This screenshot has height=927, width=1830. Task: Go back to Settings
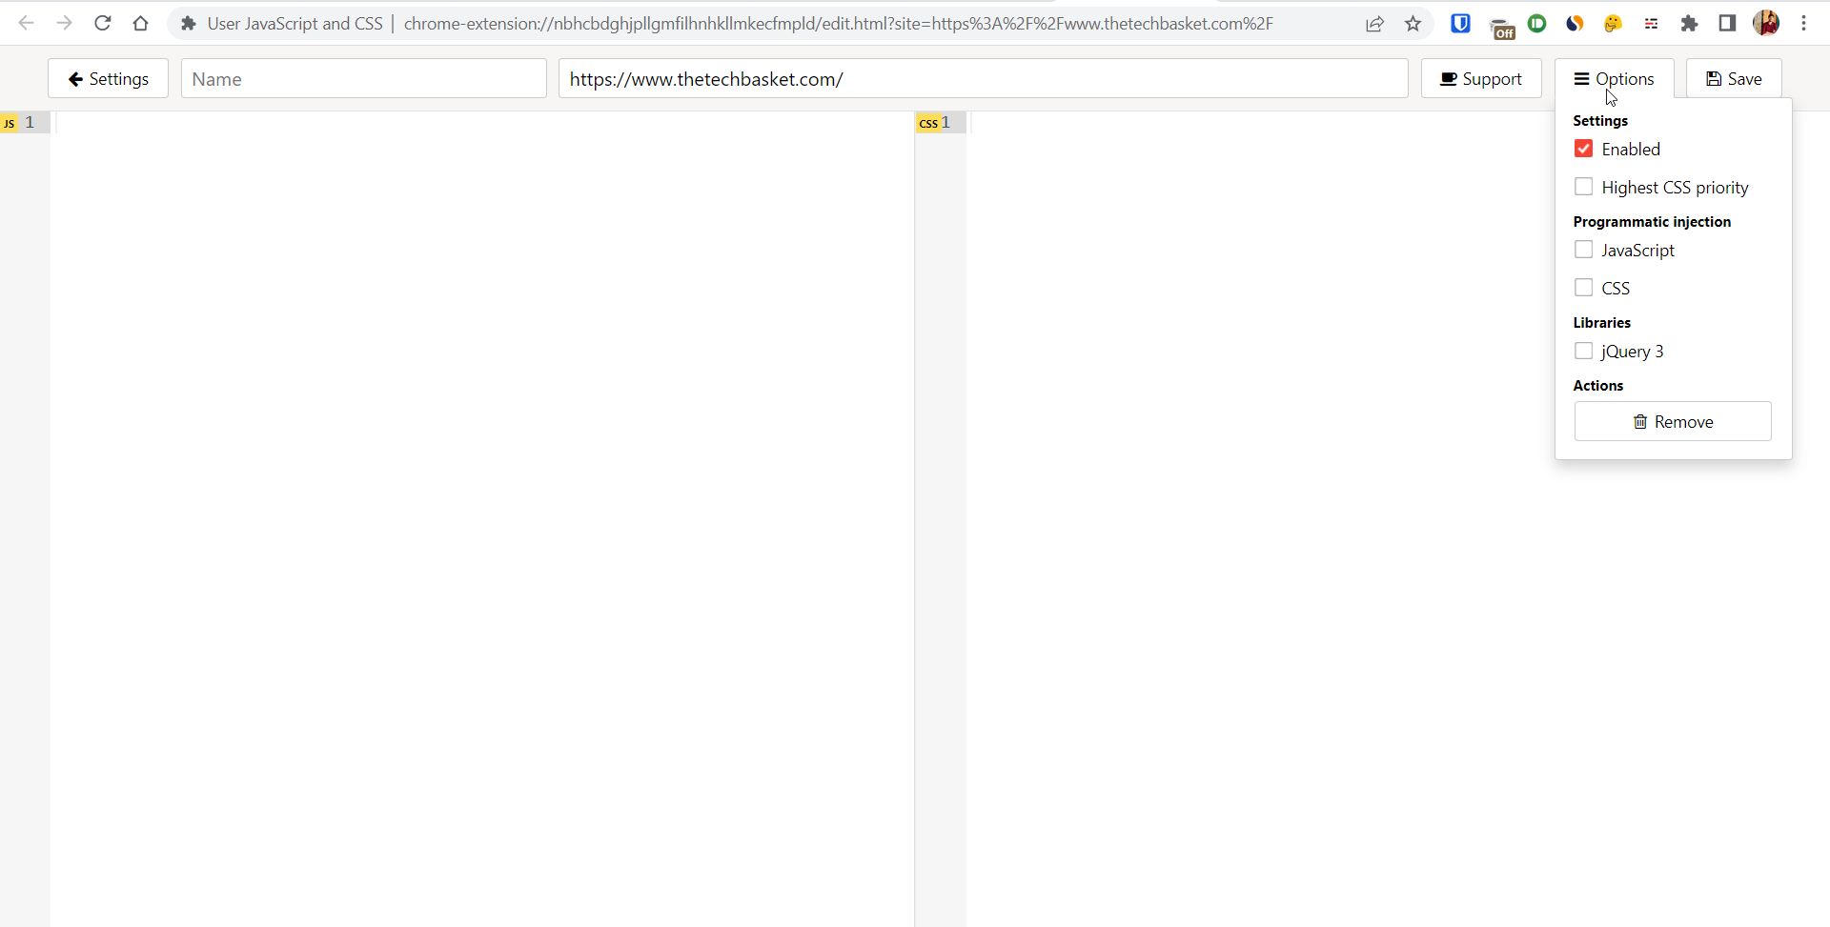[109, 79]
